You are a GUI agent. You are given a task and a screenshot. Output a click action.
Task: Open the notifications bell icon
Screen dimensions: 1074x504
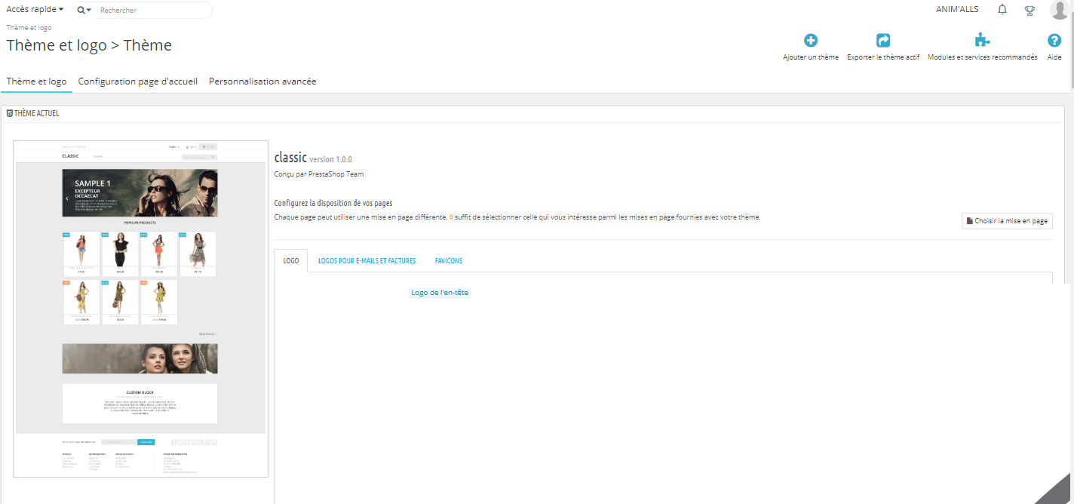[x=1002, y=10]
